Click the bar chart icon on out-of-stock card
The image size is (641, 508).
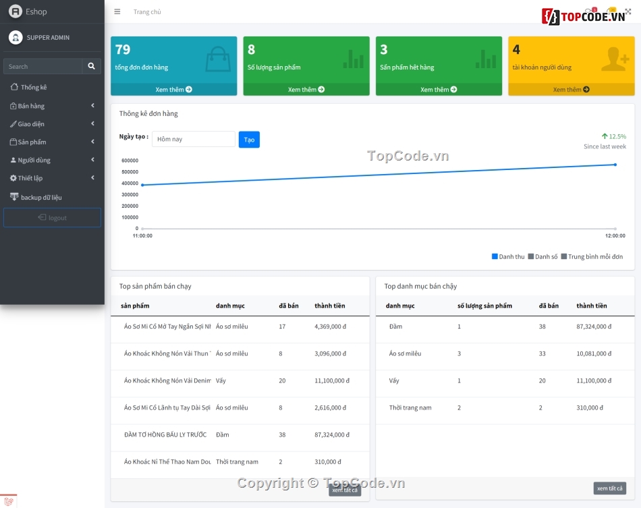pos(485,59)
